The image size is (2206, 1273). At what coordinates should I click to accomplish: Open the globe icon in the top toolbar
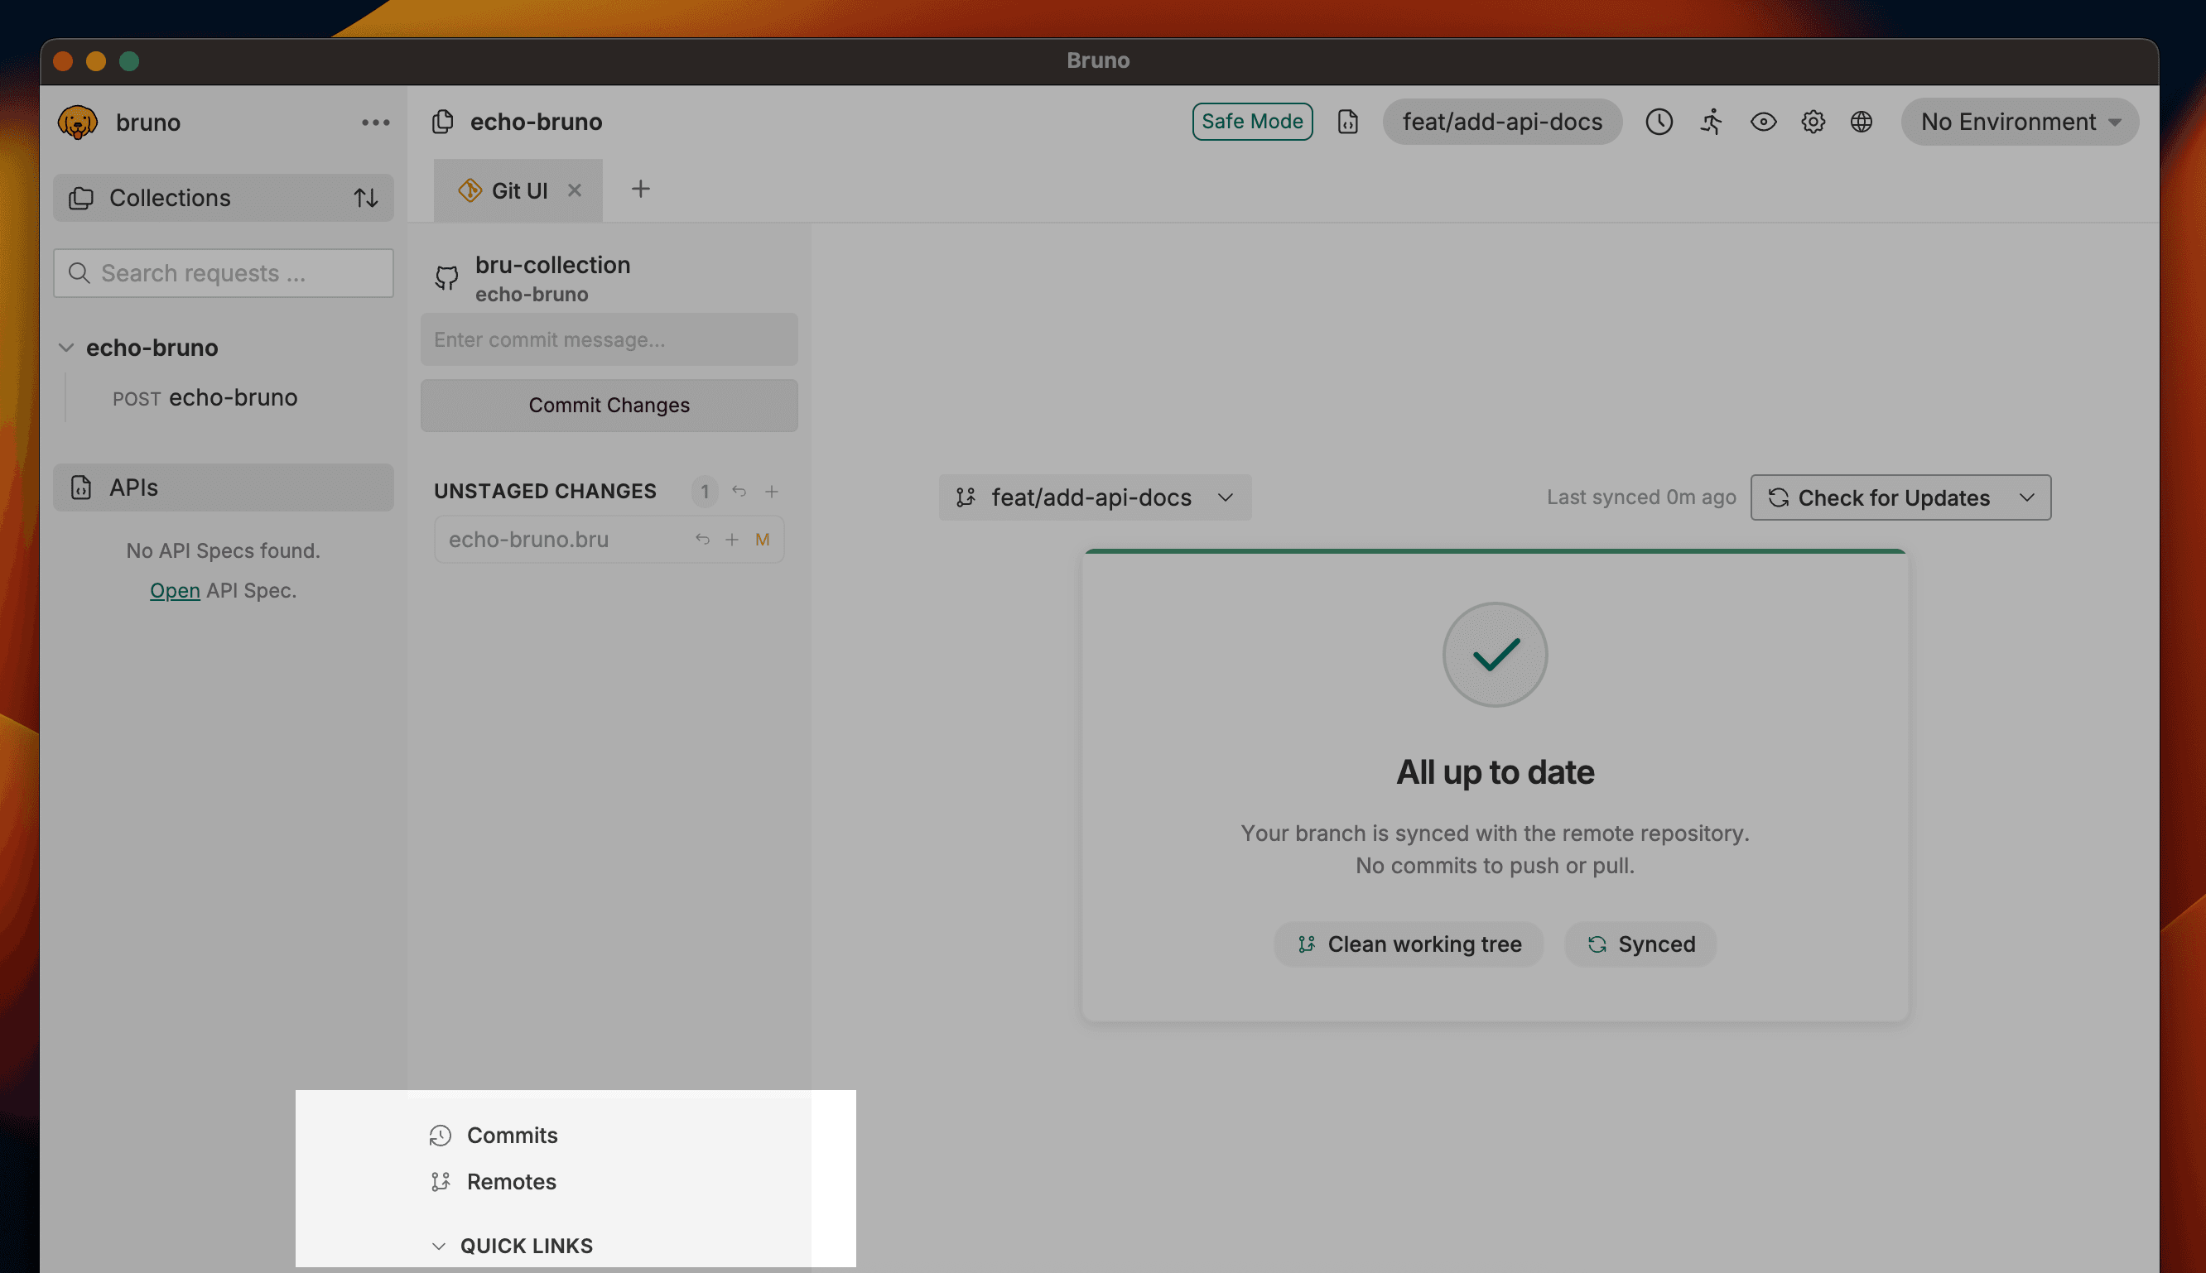(1862, 122)
